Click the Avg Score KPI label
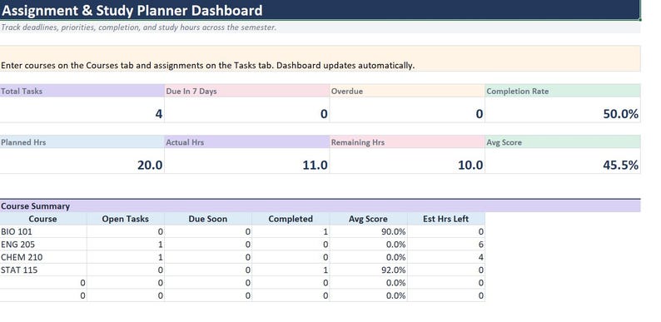This screenshot has height=322, width=661. (563, 142)
